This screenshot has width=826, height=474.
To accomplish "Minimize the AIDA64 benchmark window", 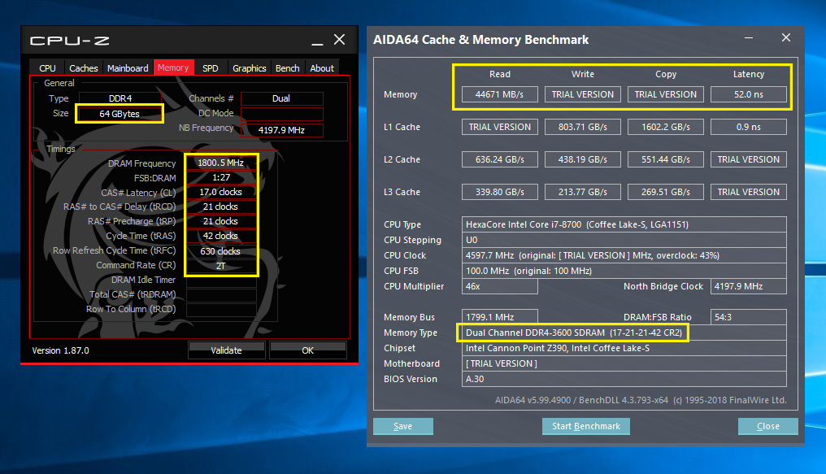I will coord(749,38).
